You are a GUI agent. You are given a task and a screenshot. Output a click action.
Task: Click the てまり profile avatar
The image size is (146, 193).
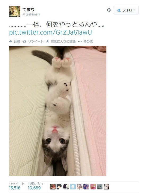tap(15, 12)
